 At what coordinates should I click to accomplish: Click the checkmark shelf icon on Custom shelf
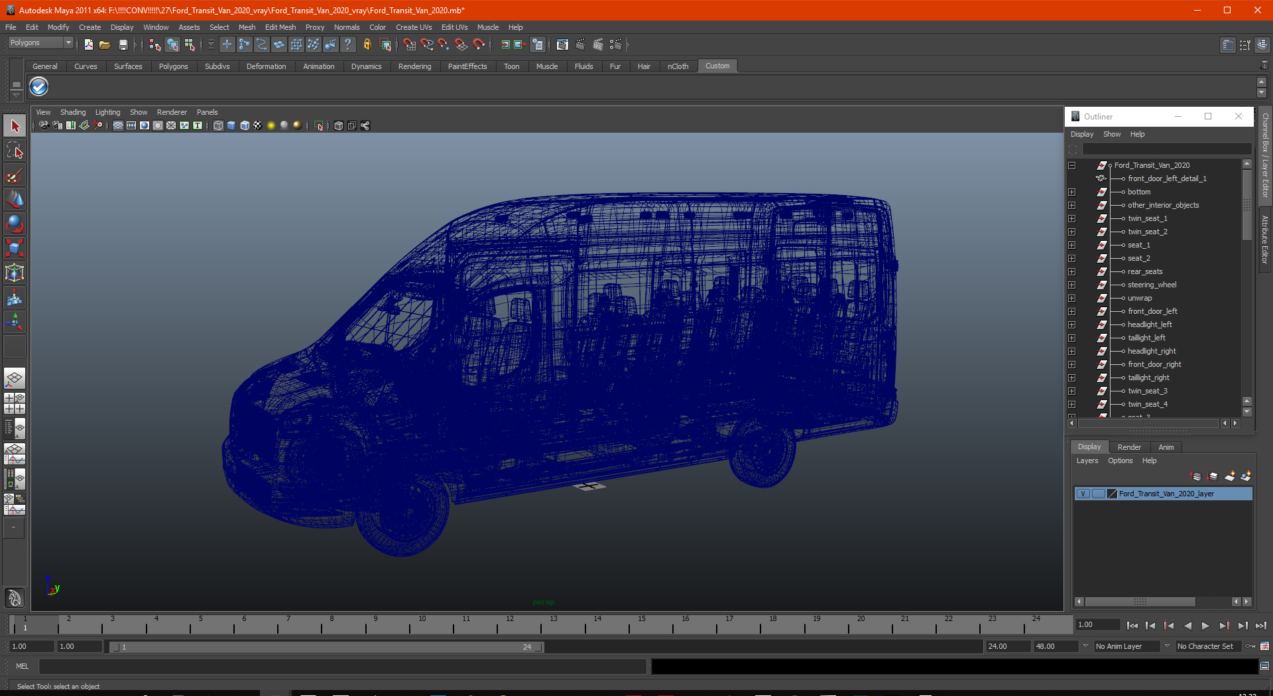click(x=39, y=87)
